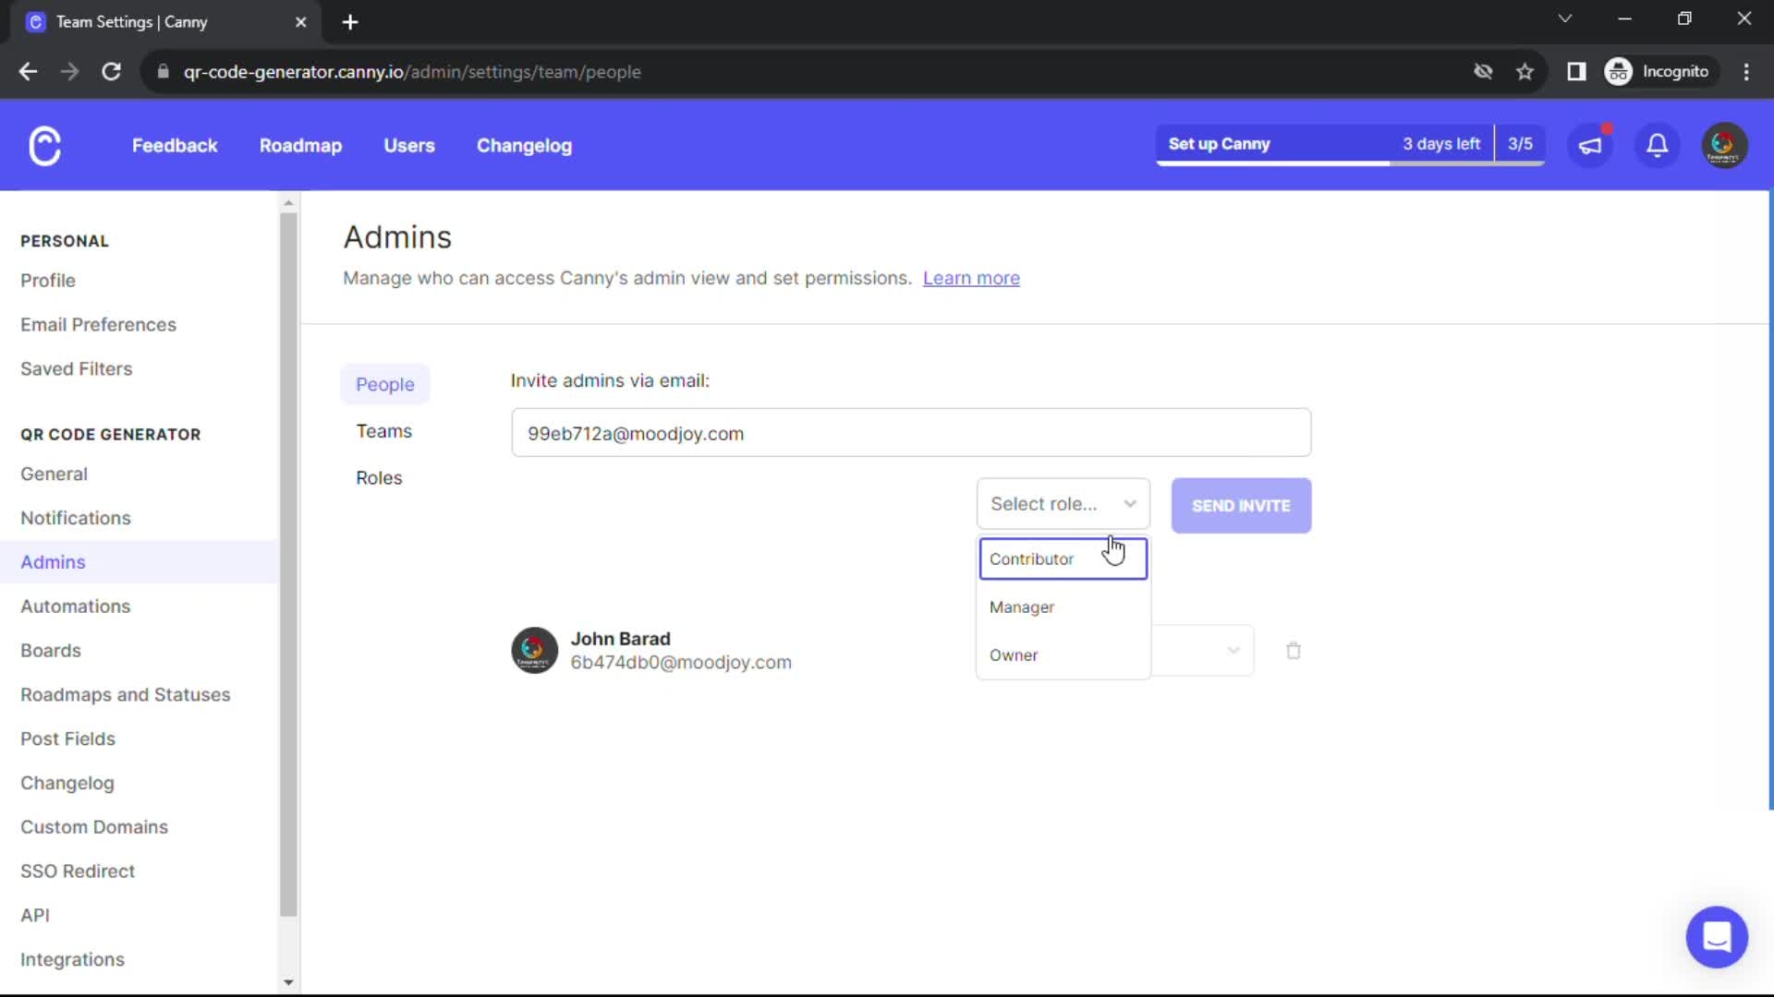Click the SEND INVITE button
Viewport: 1774px width, 997px height.
1242,505
